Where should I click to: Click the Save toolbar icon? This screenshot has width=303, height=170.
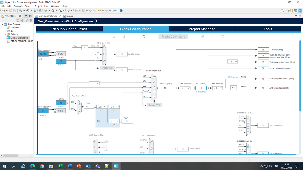point(10,11)
